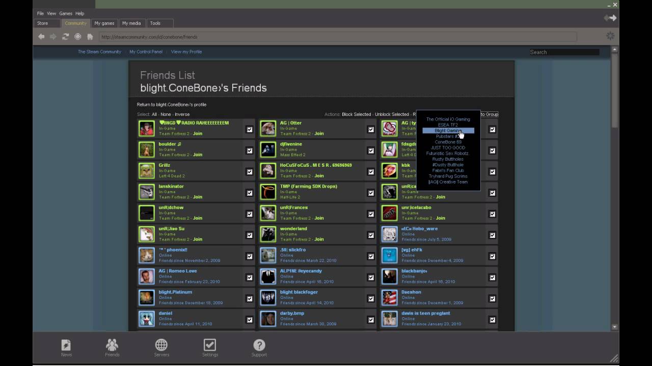
Task: Choose Fabri's Fan Club group option
Action: [x=448, y=171]
